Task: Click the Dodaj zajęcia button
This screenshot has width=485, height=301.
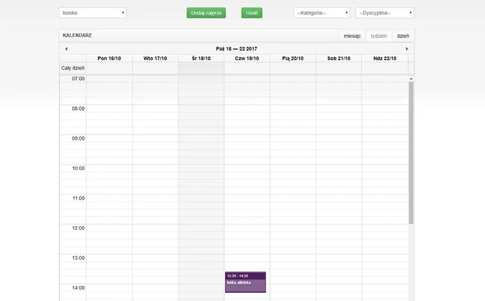Action: pos(206,12)
